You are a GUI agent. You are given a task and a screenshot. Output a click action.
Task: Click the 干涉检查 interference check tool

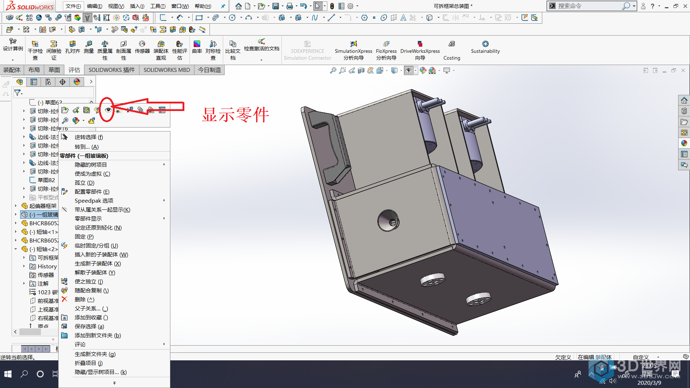[35, 50]
